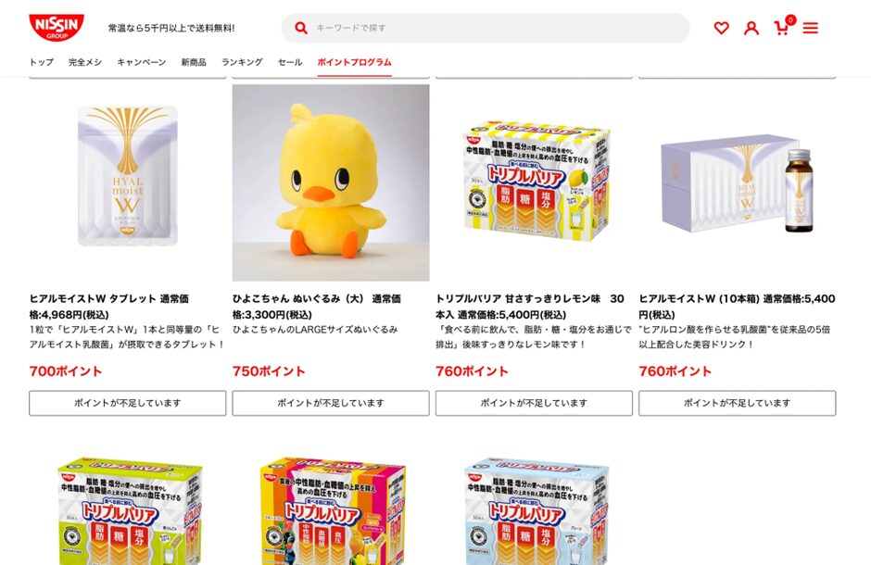Click the Nissin Group logo

(x=57, y=27)
